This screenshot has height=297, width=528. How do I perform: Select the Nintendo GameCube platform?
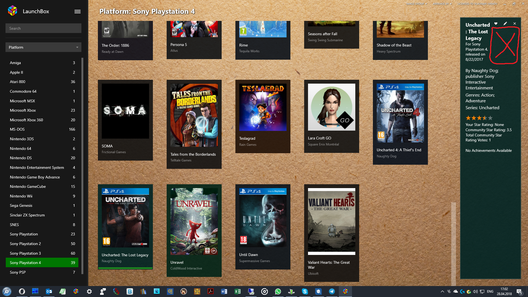coord(42,186)
